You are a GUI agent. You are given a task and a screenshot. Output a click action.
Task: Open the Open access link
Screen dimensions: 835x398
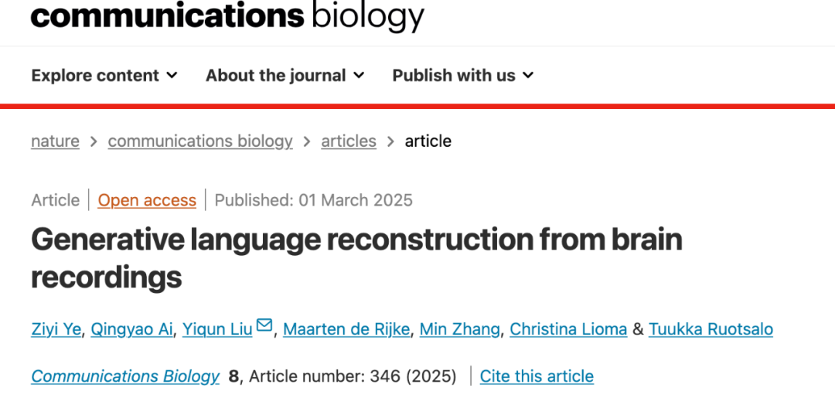147,201
